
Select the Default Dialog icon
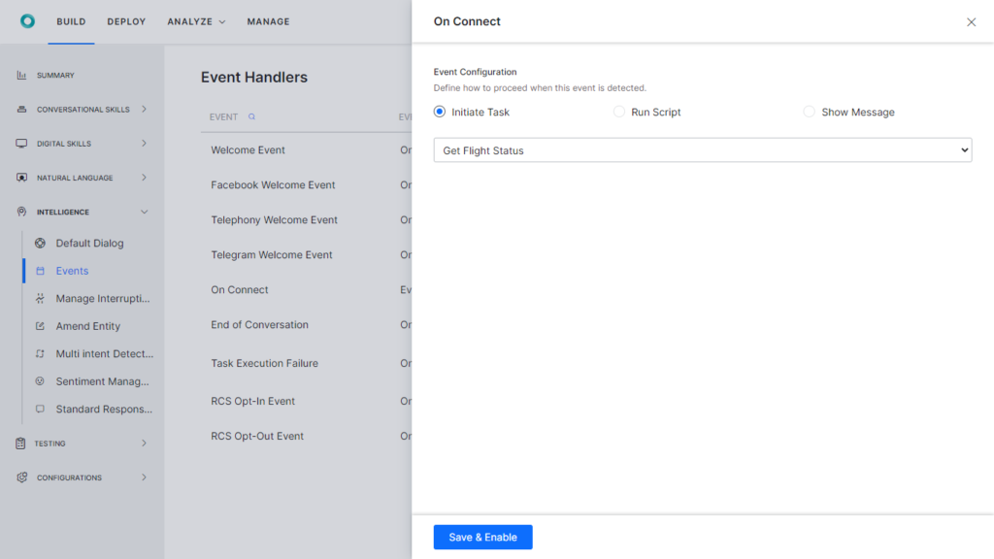[x=40, y=243]
